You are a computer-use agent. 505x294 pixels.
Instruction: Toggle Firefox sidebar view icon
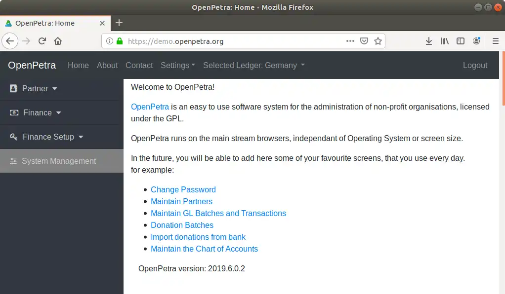(x=461, y=41)
